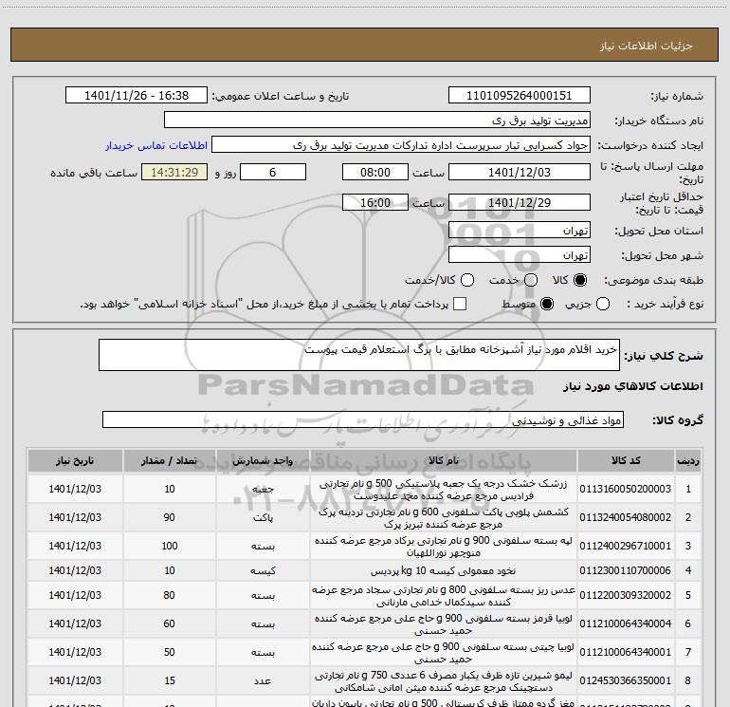Click the quantity 80 in row 5

[x=170, y=595]
